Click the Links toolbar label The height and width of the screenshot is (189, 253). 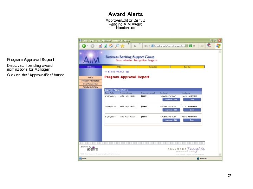[x=201, y=46]
